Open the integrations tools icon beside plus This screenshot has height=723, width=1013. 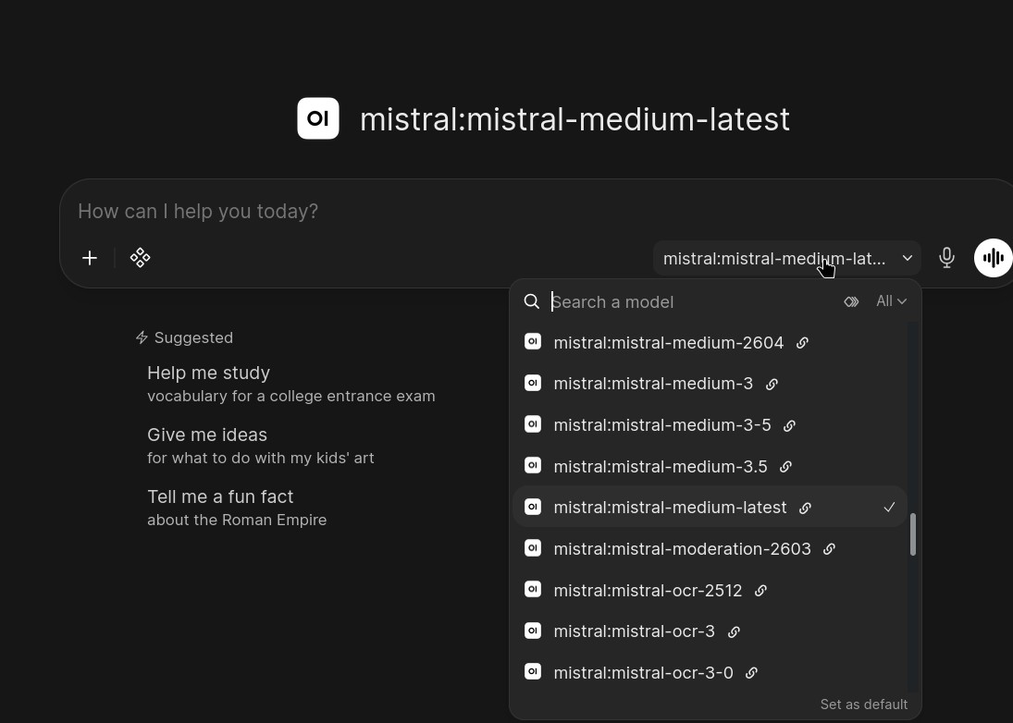click(x=141, y=258)
